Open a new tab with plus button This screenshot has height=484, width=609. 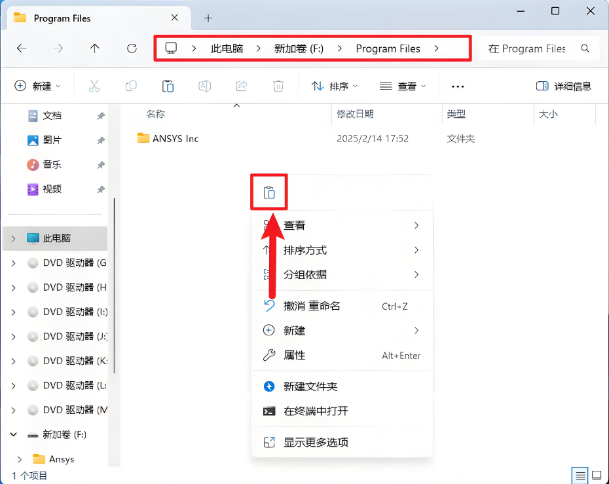208,18
